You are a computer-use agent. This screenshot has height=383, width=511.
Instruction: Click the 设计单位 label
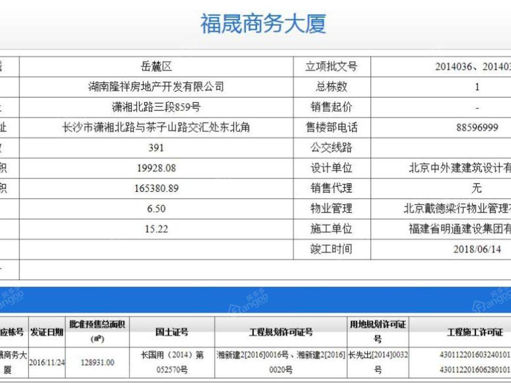331,168
